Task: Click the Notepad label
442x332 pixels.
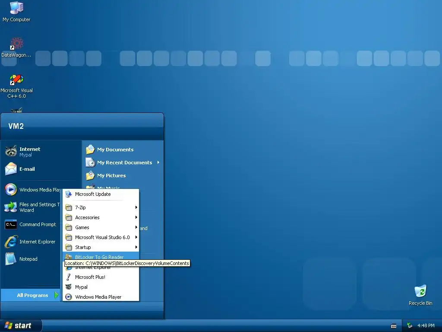Action: coord(28,259)
